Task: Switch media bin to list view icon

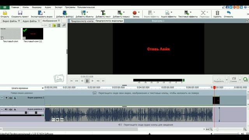Action: [x=59, y=25]
